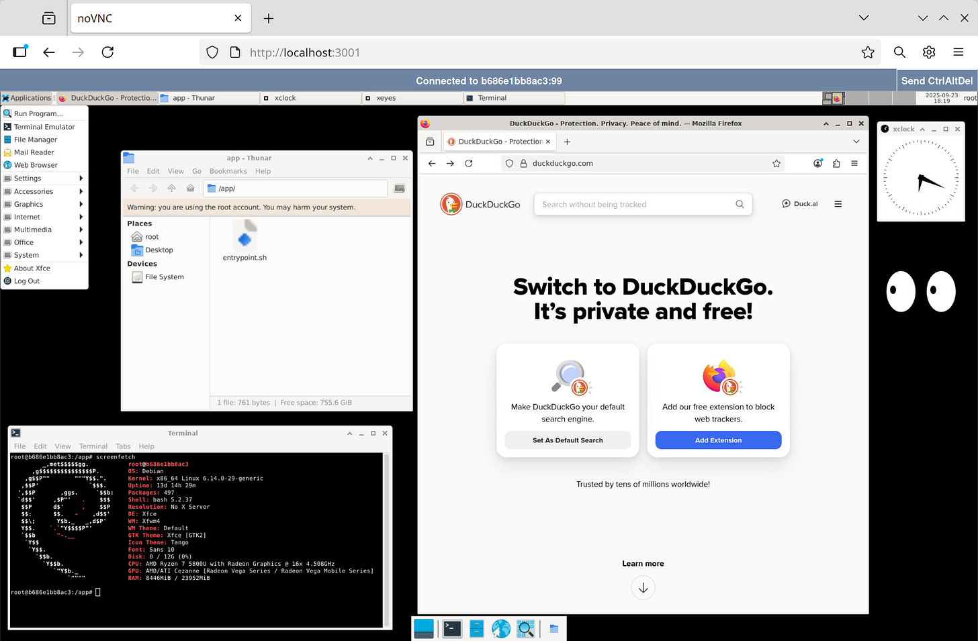Choose Run Program... from Applications menu
Image resolution: width=978 pixels, height=641 pixels.
pos(44,113)
